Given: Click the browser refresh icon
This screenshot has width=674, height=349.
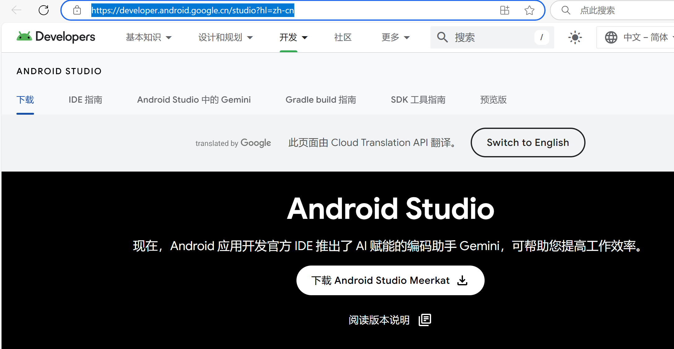Looking at the screenshot, I should click(x=43, y=10).
